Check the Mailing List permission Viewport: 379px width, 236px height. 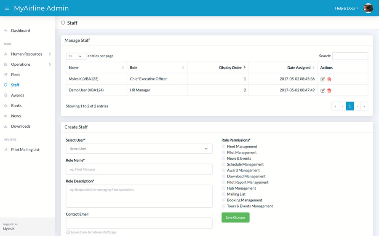pyautogui.click(x=223, y=194)
